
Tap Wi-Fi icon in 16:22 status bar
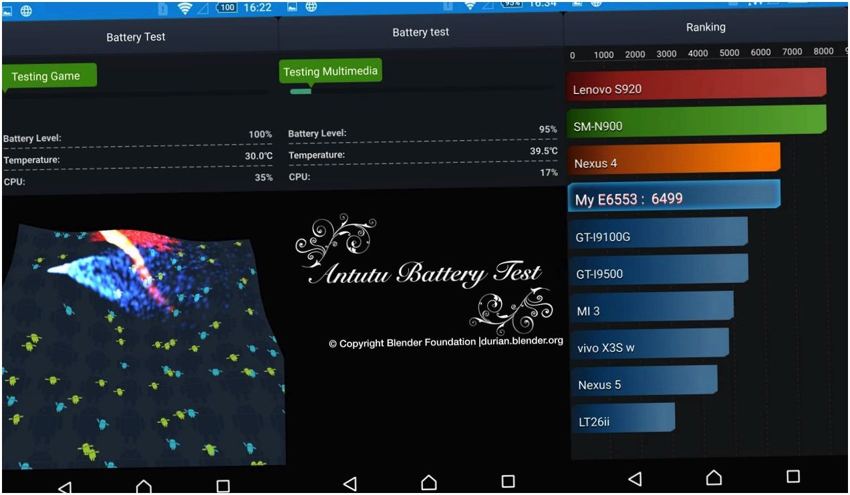pos(184,8)
